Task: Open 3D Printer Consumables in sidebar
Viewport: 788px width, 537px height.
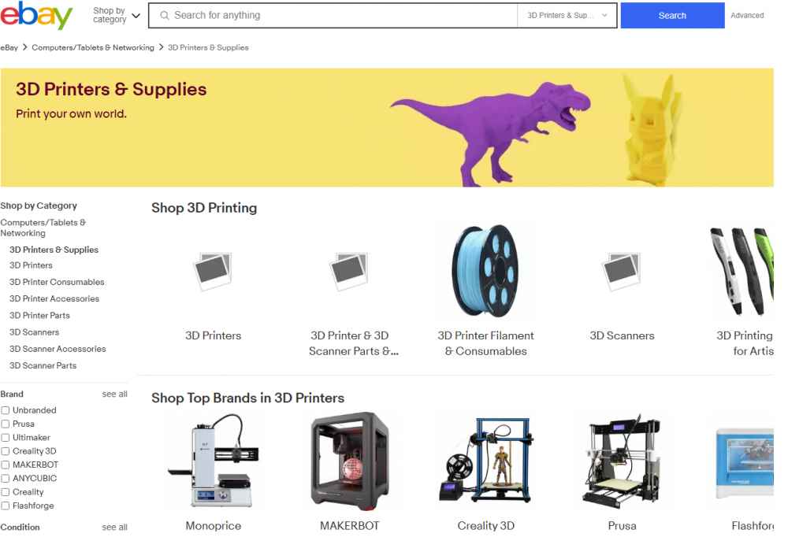Action: tap(57, 283)
